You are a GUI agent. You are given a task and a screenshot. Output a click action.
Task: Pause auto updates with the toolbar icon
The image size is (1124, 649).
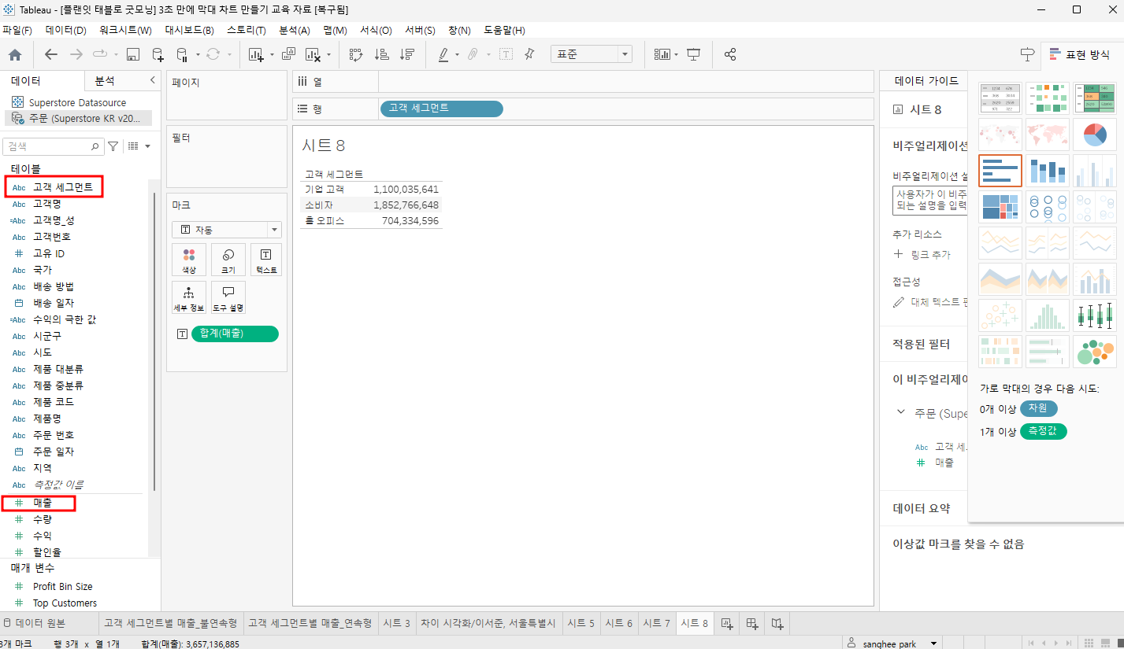coord(182,54)
